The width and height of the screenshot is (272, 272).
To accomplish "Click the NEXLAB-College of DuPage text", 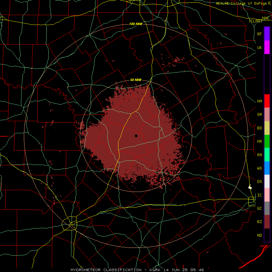I will tap(242, 3).
